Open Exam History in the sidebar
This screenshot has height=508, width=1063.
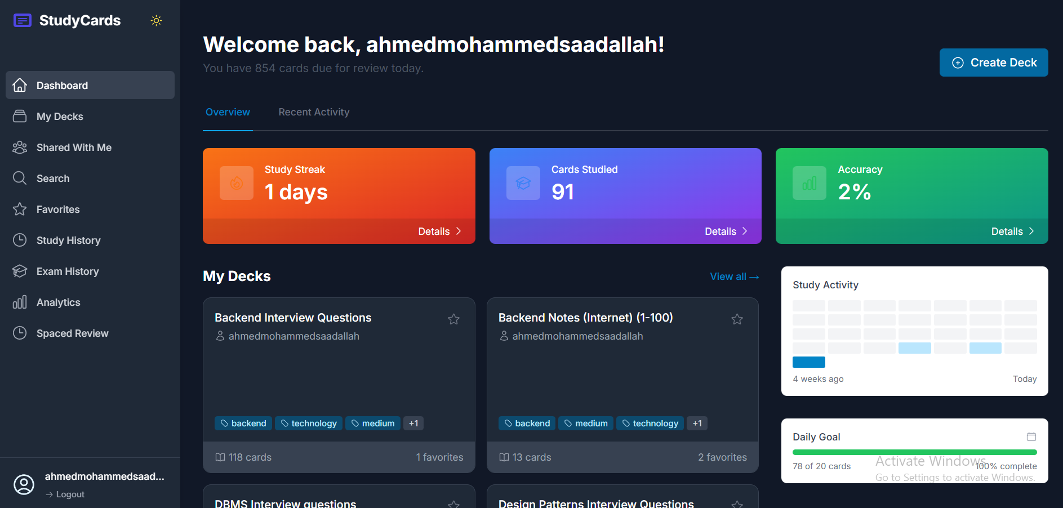coord(20,271)
